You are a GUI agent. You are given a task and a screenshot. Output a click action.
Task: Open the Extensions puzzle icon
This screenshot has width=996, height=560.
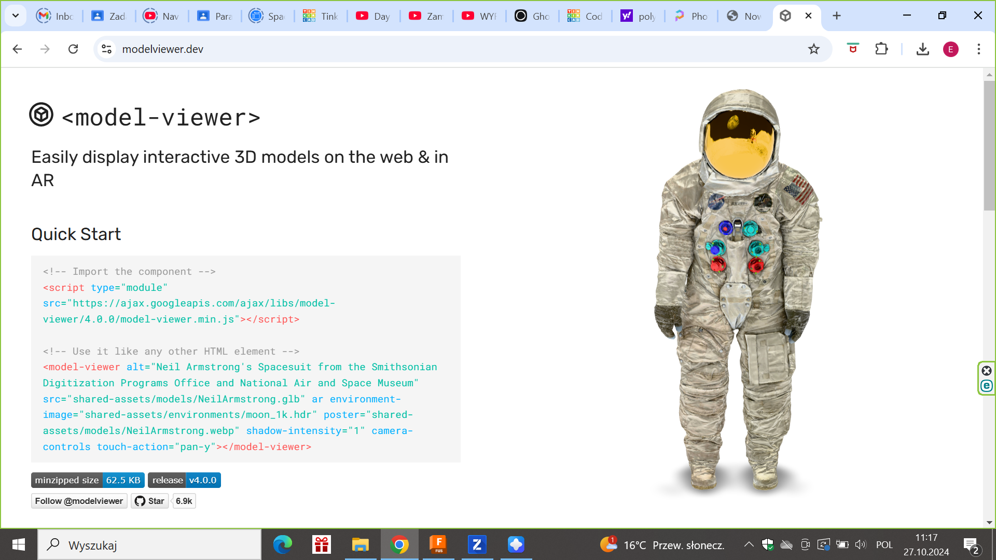click(x=881, y=49)
